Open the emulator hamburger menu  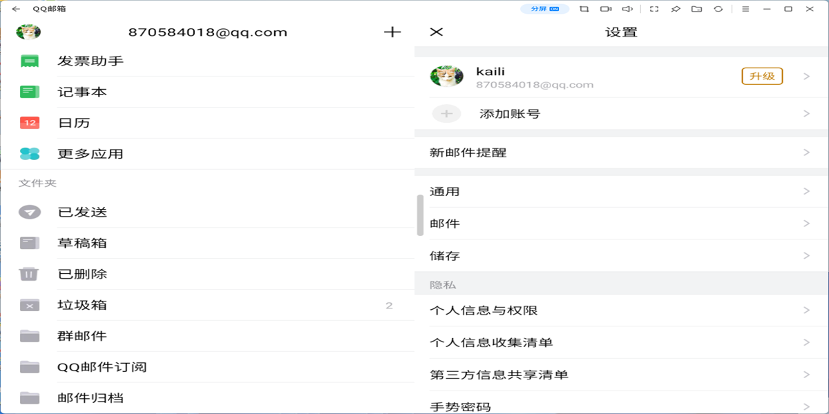747,10
